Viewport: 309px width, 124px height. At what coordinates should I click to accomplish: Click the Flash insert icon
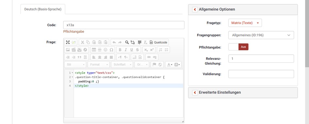pyautogui.click(x=85, y=50)
